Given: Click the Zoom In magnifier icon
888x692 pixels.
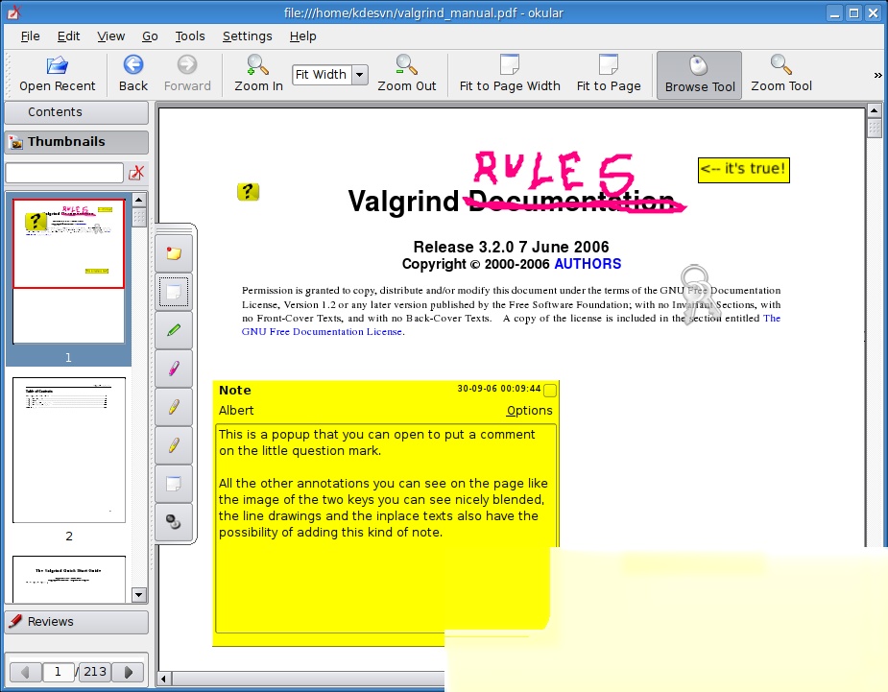Looking at the screenshot, I should [x=258, y=64].
